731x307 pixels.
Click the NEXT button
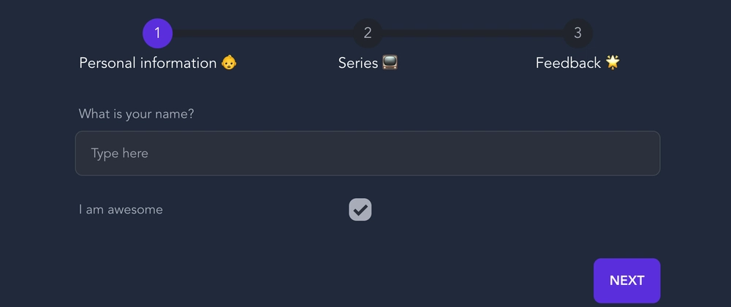point(626,281)
